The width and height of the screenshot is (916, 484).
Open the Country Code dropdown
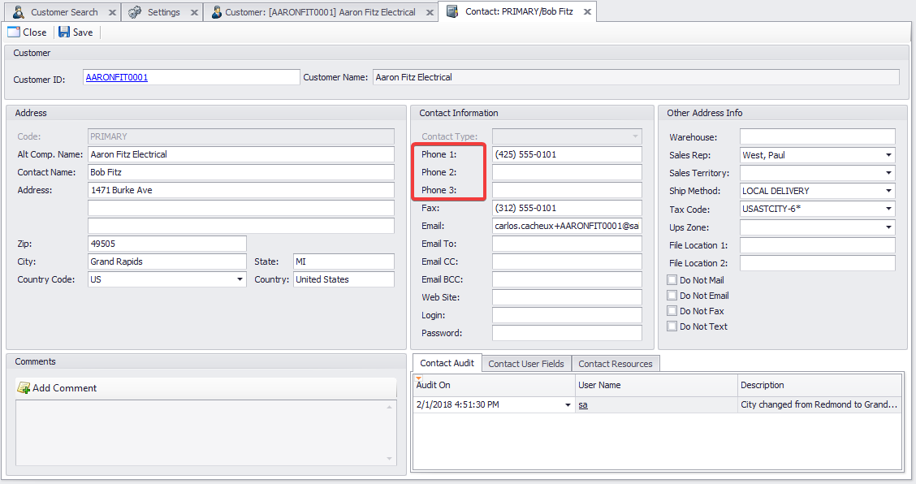[240, 279]
